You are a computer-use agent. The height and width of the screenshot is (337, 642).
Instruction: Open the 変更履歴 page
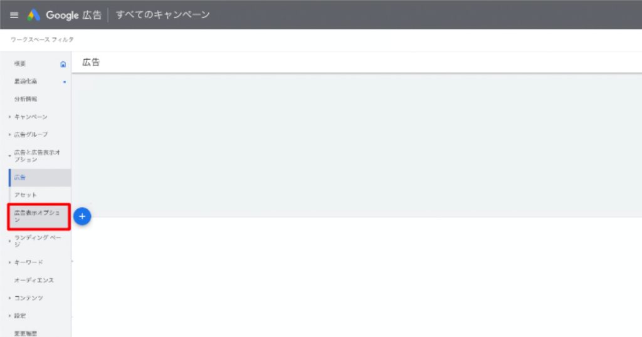click(x=25, y=333)
